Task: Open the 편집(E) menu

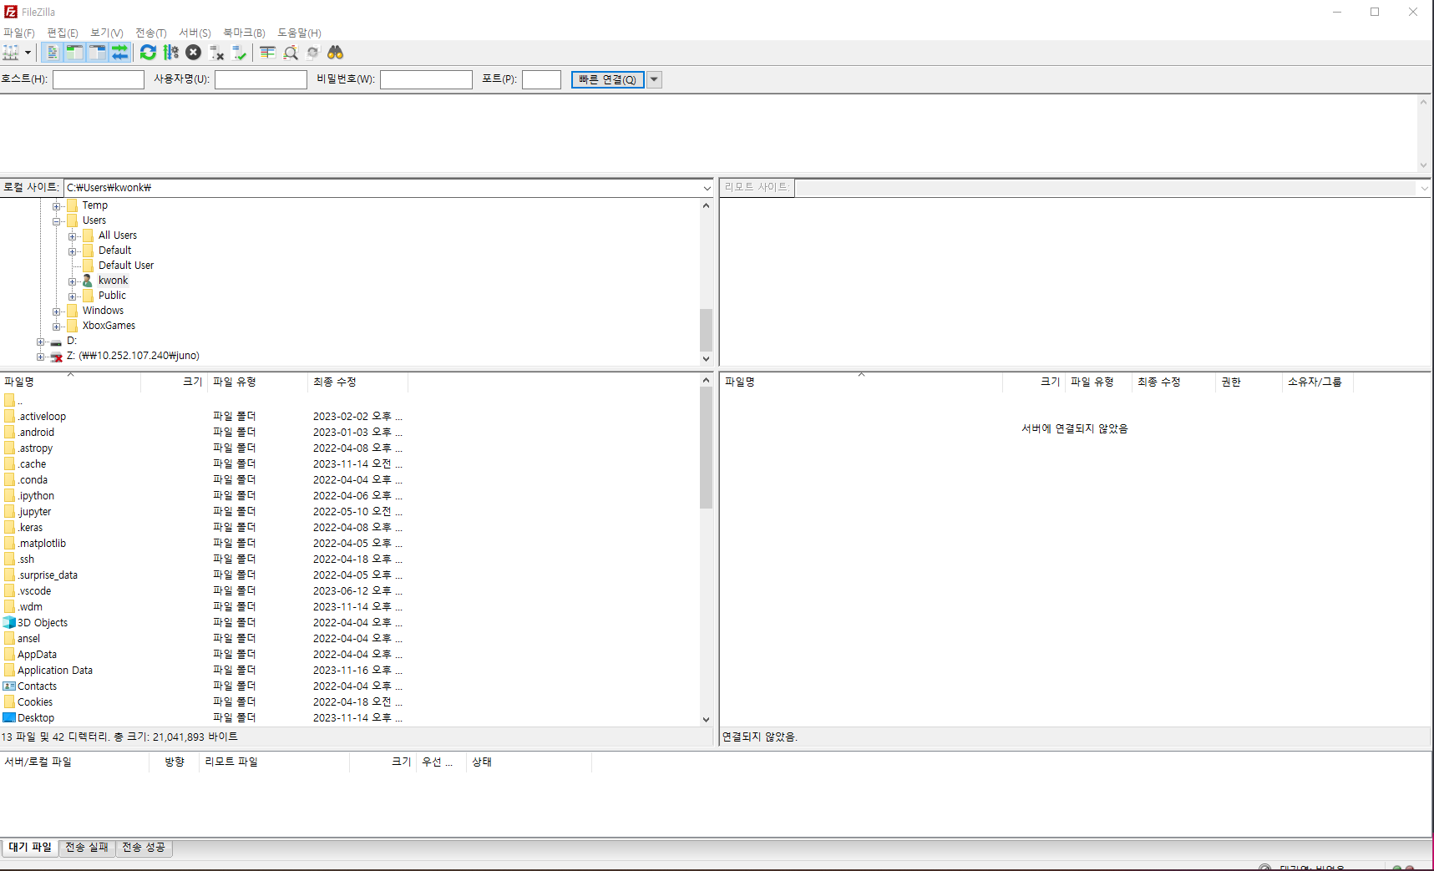Action: (x=63, y=33)
